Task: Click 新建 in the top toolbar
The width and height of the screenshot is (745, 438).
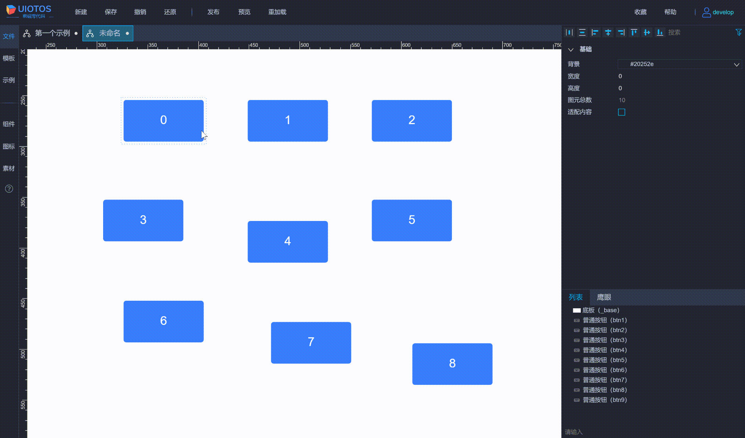Action: pos(81,12)
